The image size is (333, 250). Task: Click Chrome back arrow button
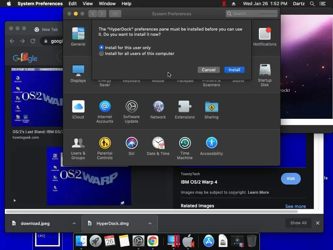click(x=12, y=41)
